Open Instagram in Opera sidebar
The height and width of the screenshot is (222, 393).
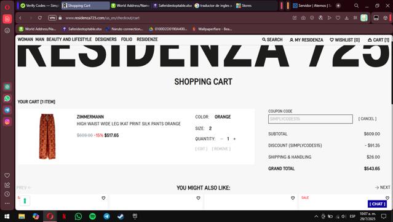(x=7, y=122)
